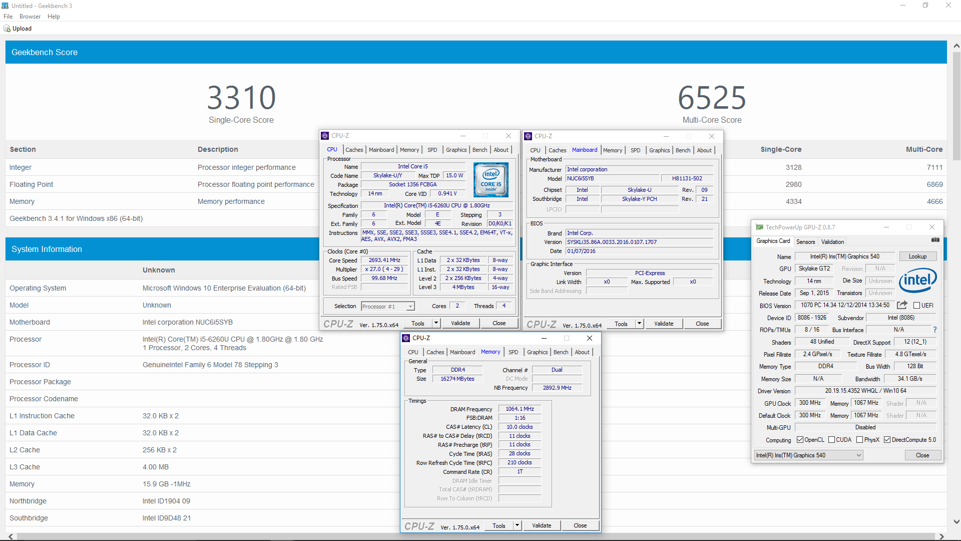Click the Floating Point row in Geekbench
961x541 pixels.
[476, 184]
